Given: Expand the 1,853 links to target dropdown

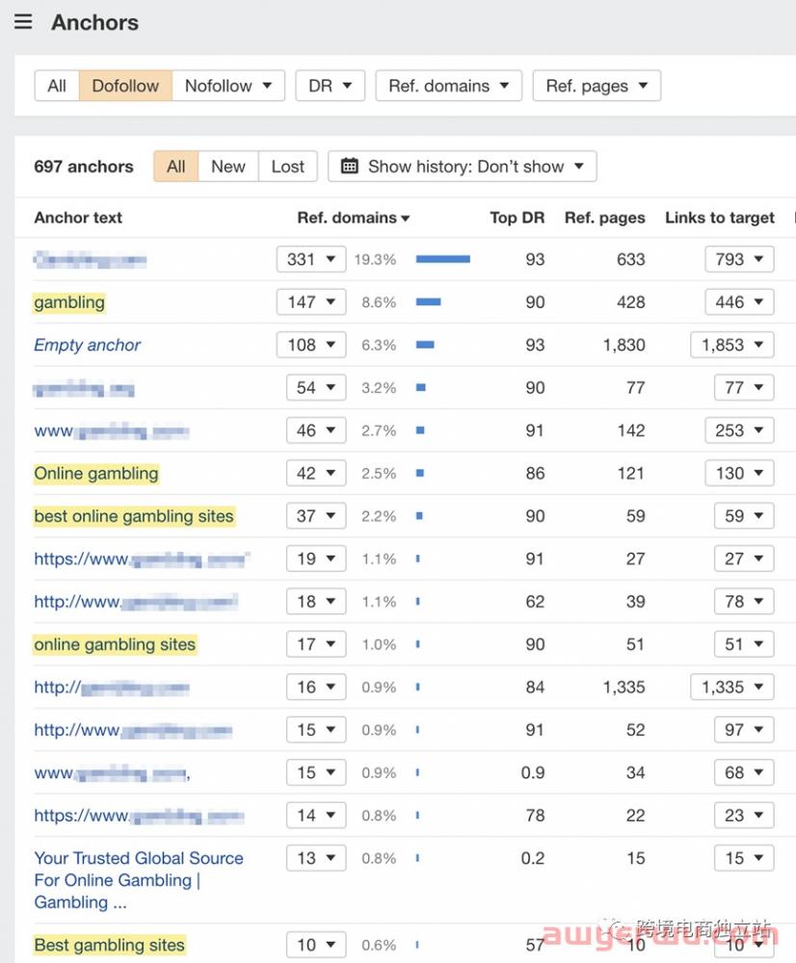Looking at the screenshot, I should 732,345.
